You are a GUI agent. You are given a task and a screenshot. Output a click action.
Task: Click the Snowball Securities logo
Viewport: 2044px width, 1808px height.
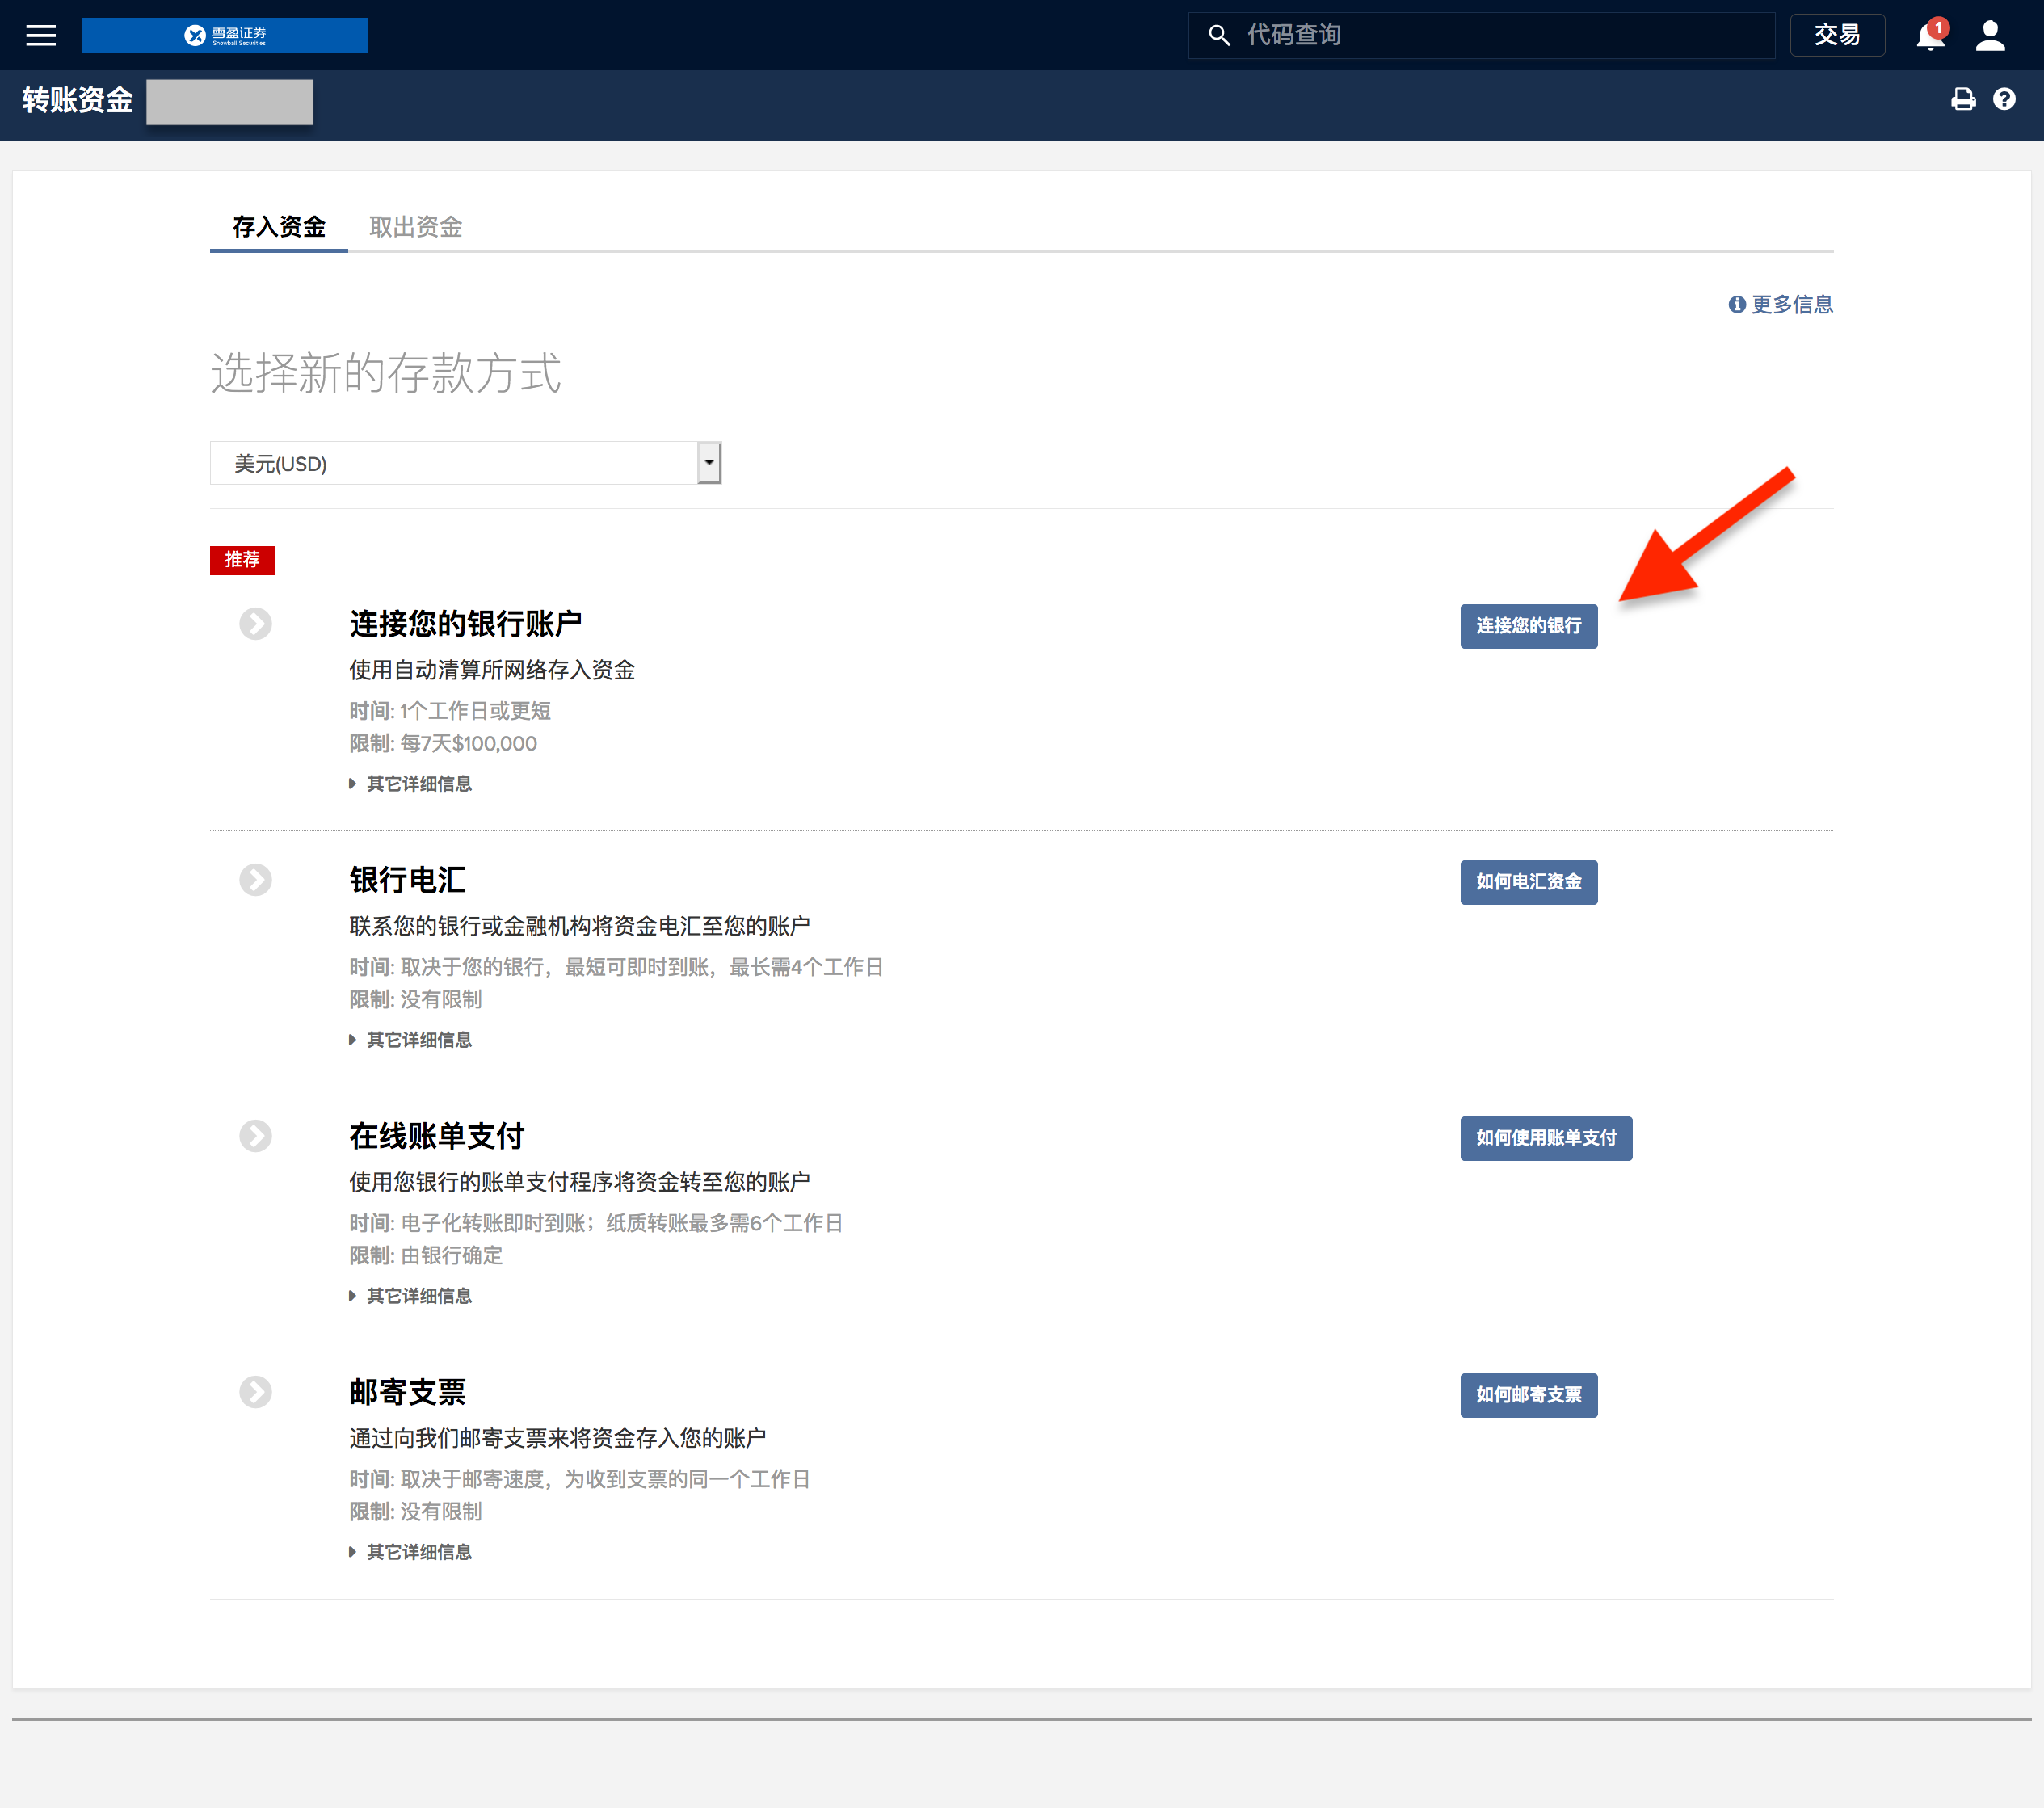(x=225, y=36)
